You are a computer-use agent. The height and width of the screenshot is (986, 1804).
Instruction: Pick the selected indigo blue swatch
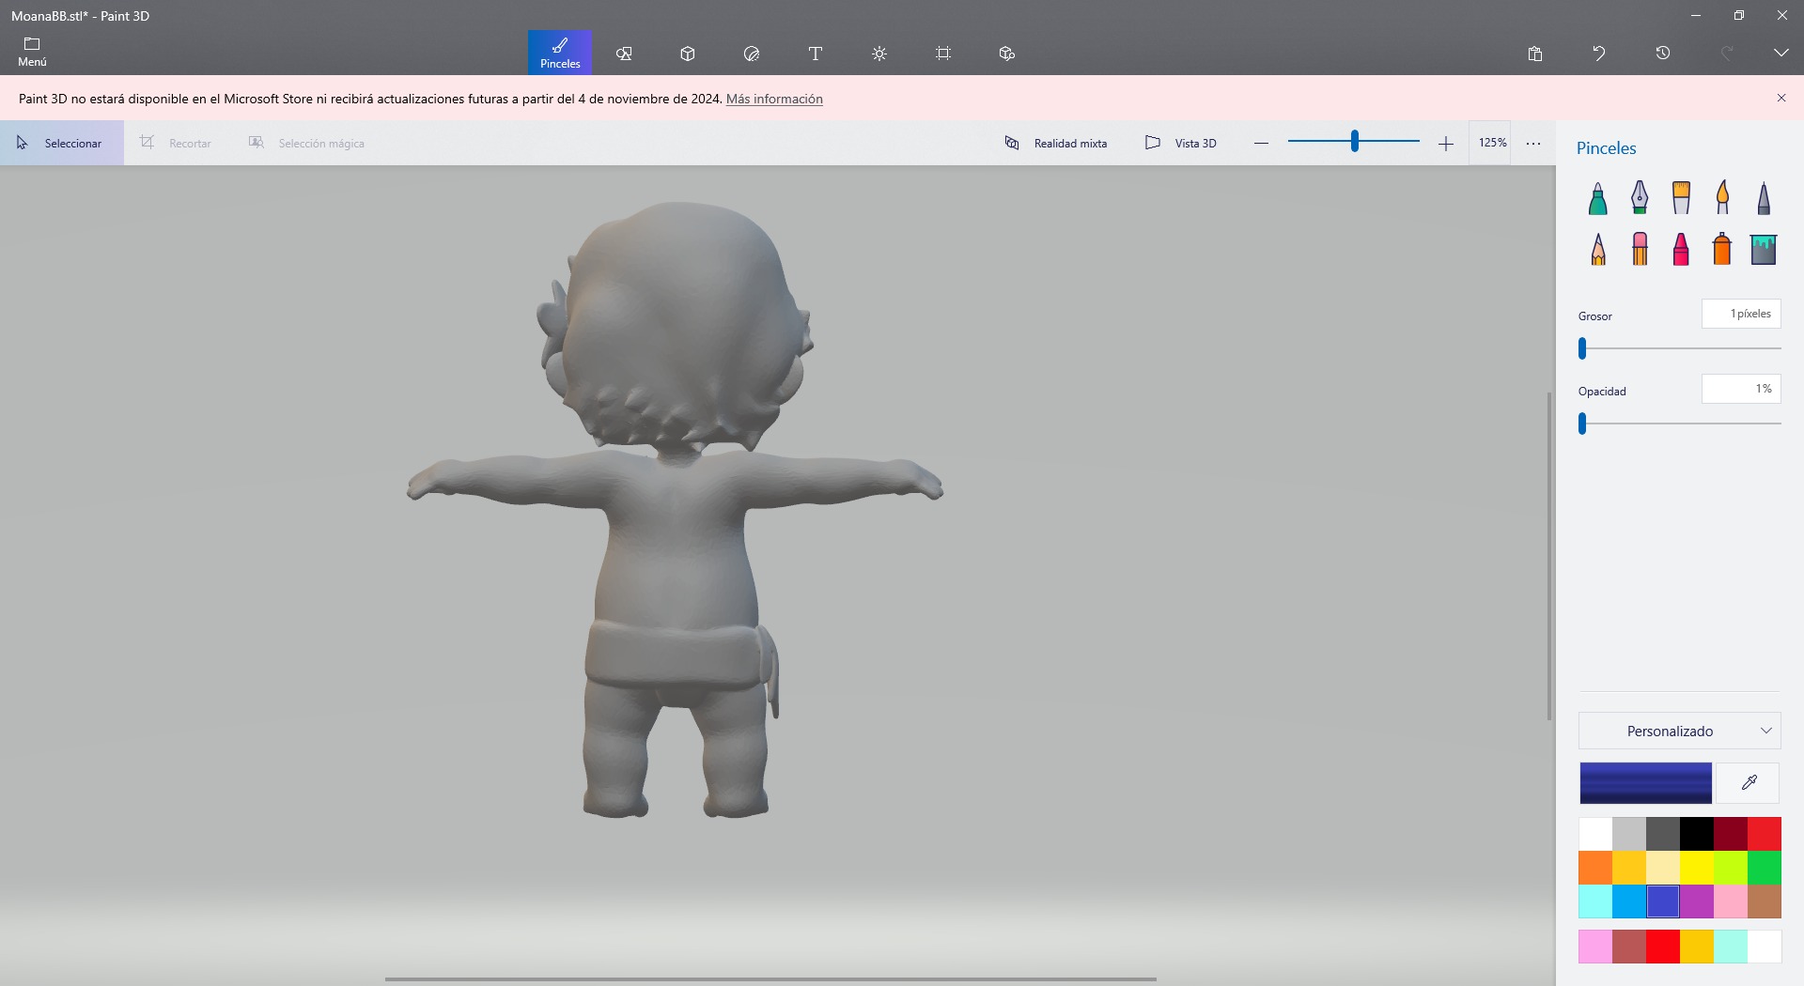point(1663,901)
